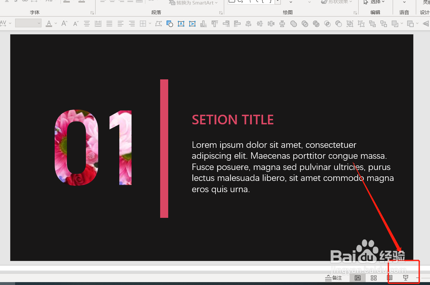Expand the borders dropdown arrow
The height and width of the screenshot is (285, 430).
[150, 23]
